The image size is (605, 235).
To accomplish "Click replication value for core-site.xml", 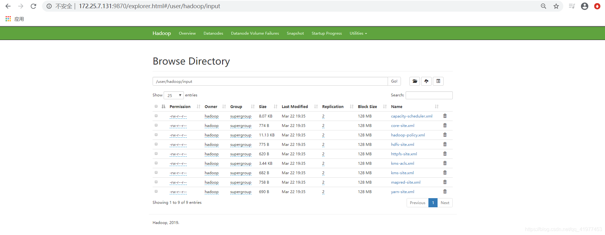I will pyautogui.click(x=323, y=126).
